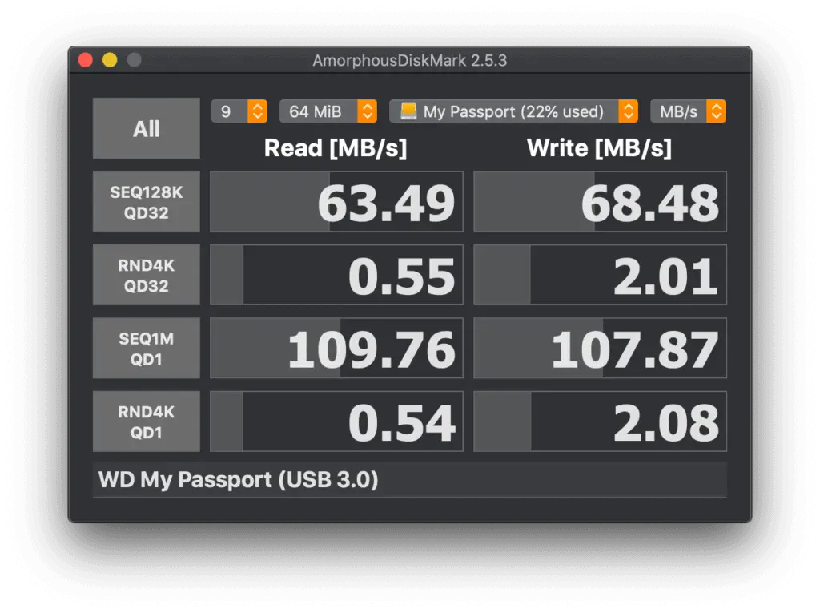Click the orange arrows beside MB/s
Screen dimensions: 820x613
[717, 111]
